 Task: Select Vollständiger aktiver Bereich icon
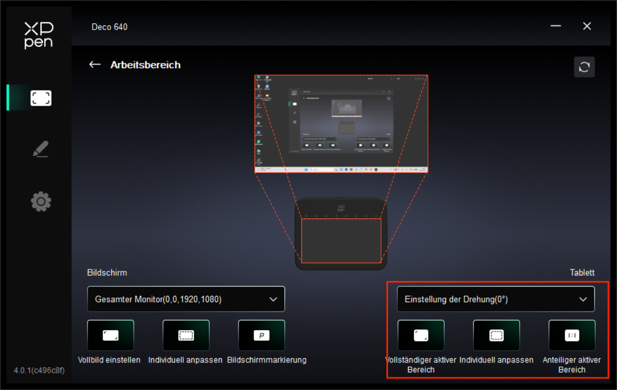pyautogui.click(x=421, y=335)
